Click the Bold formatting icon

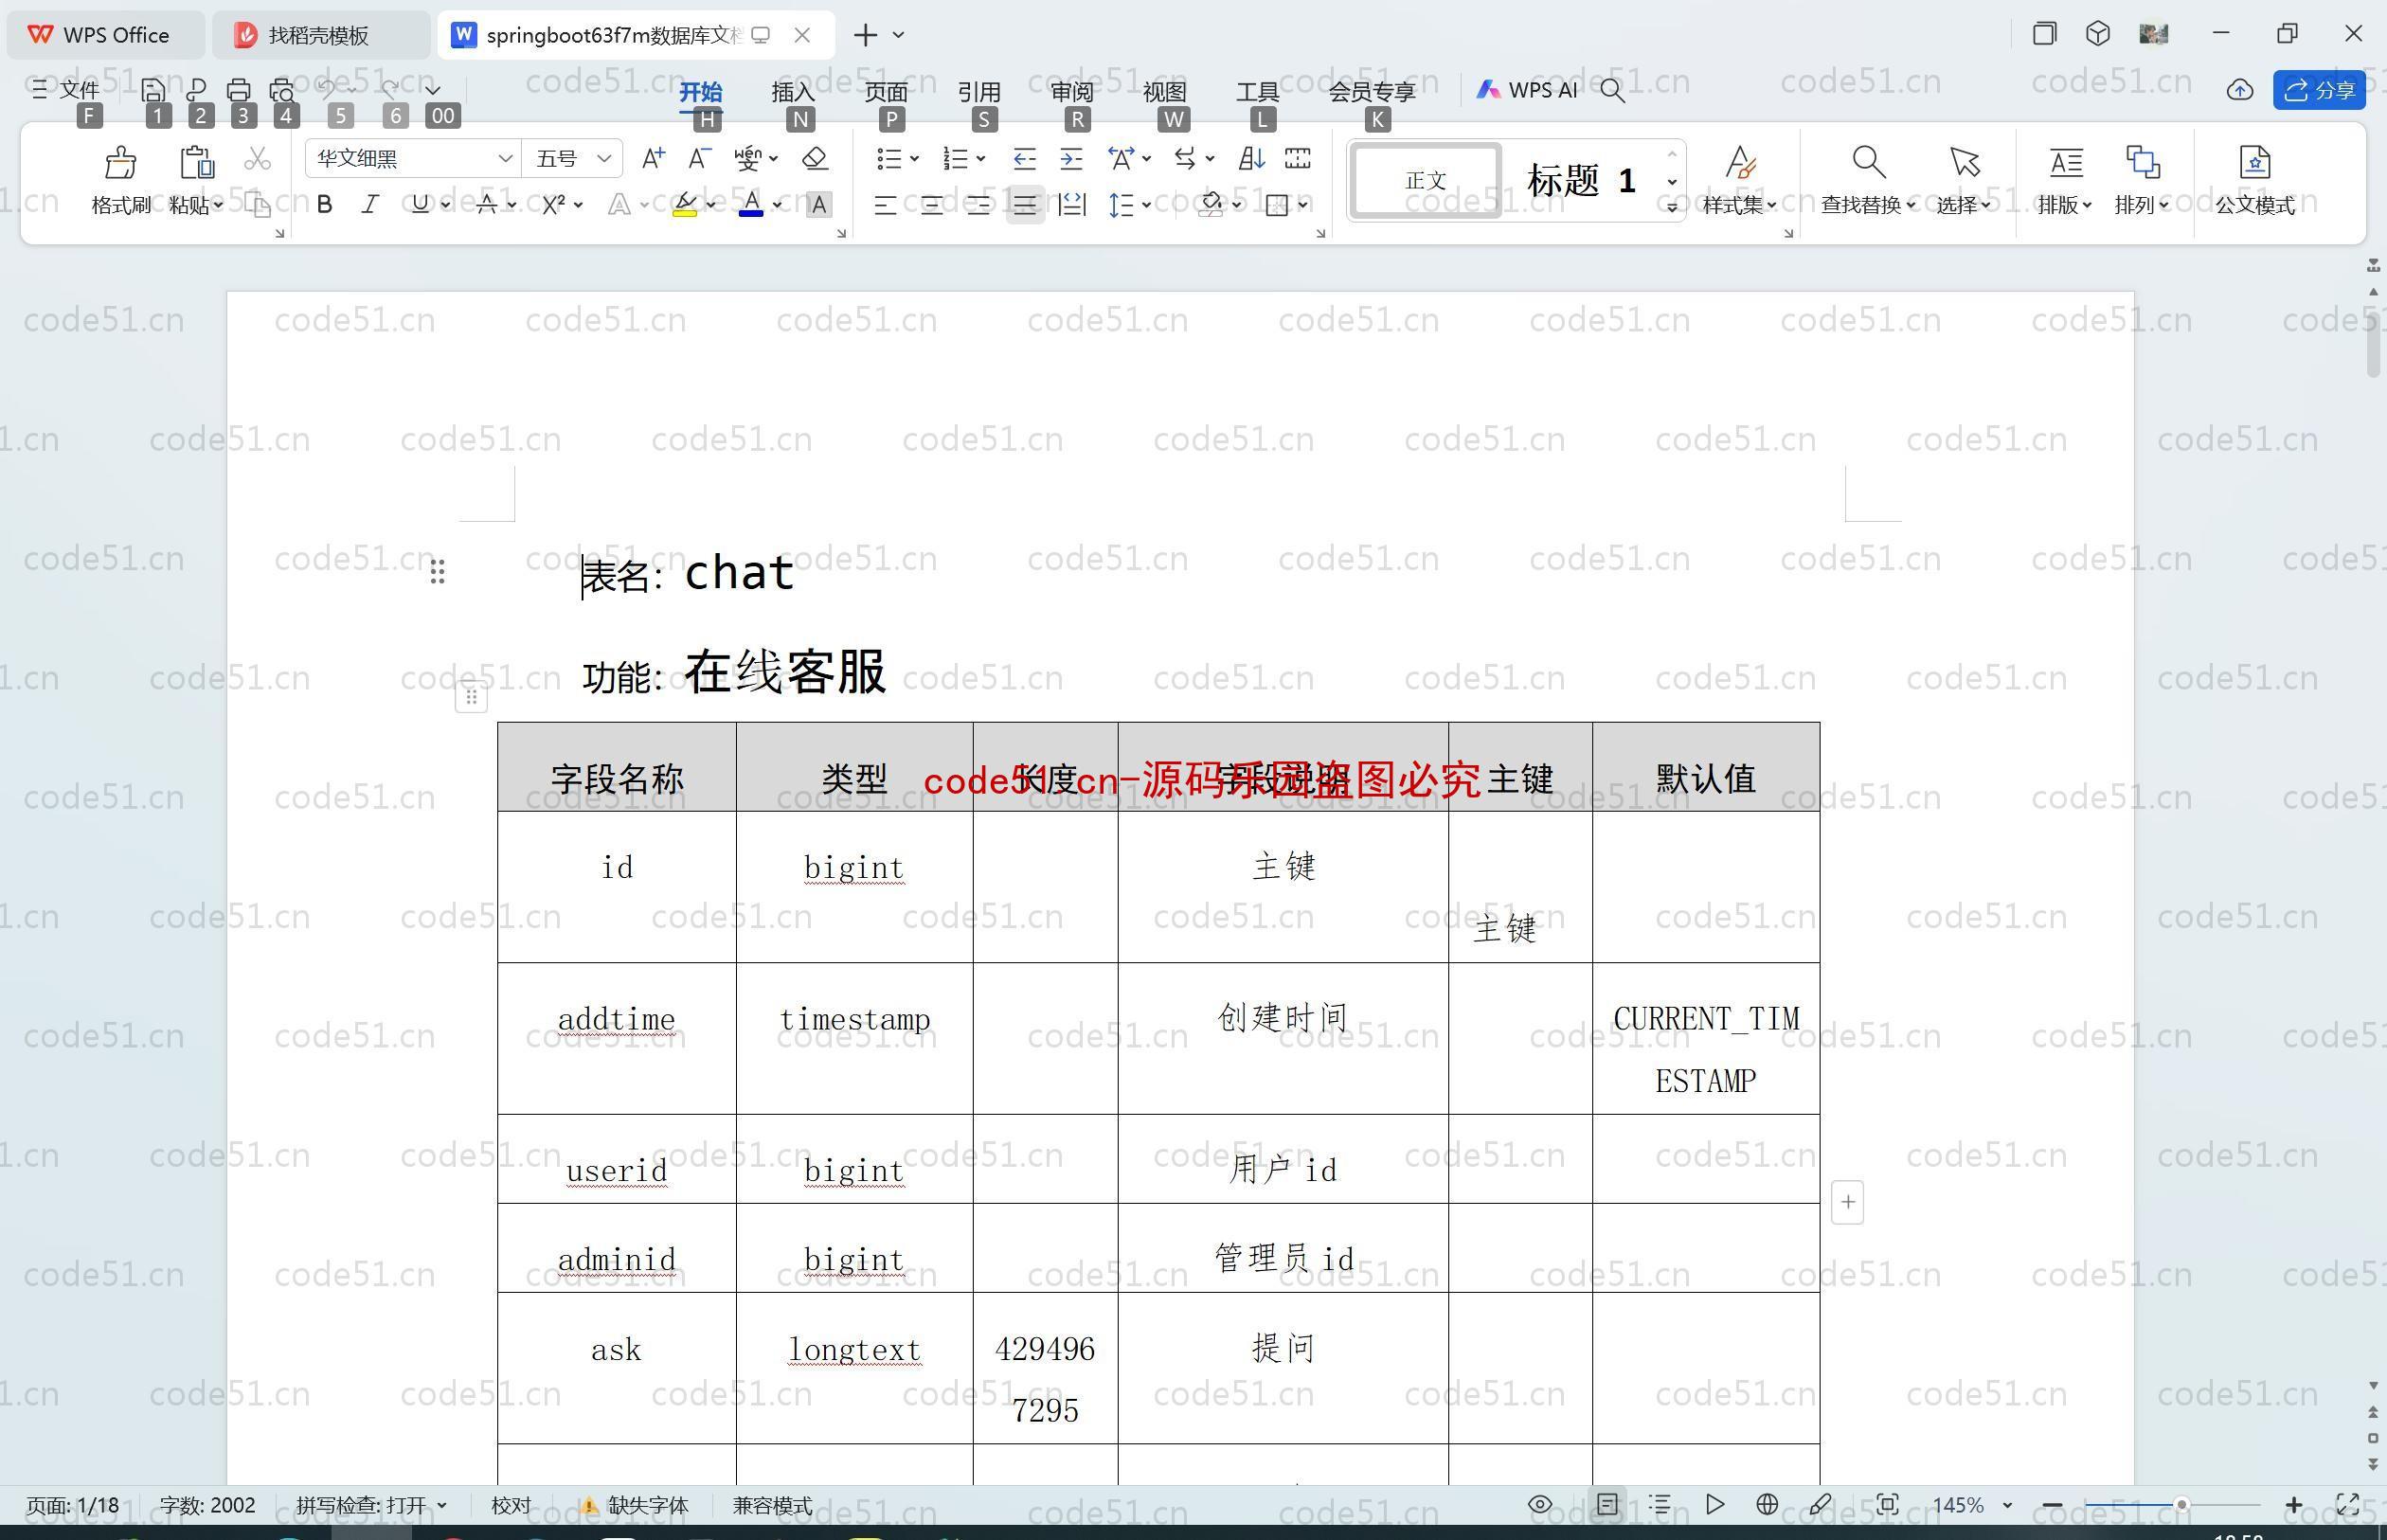(320, 204)
